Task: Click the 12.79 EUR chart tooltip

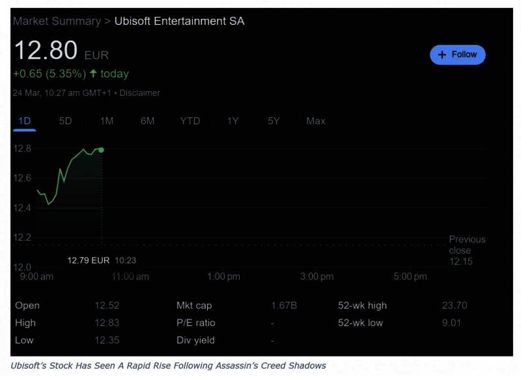Action: (x=89, y=260)
